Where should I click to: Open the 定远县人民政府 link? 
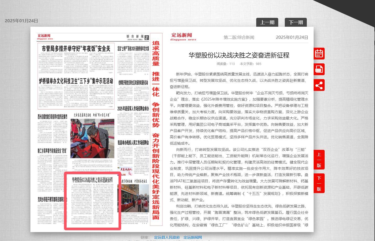[167, 237]
